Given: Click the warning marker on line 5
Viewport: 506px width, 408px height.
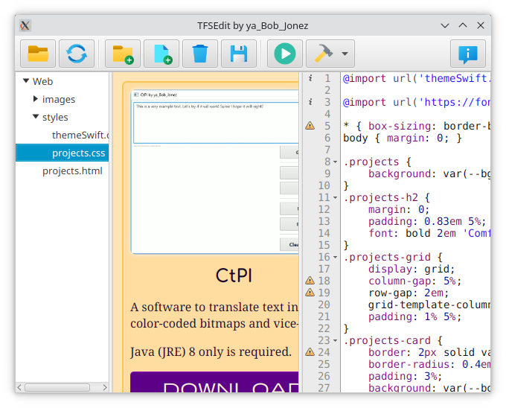Looking at the screenshot, I should (310, 126).
